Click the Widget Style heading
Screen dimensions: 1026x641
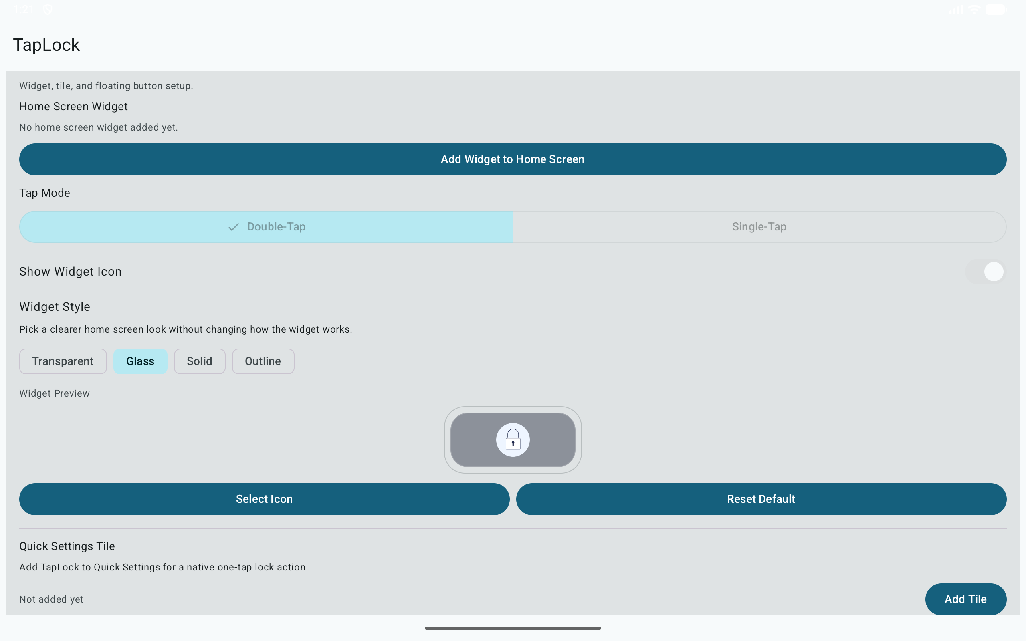click(x=55, y=306)
